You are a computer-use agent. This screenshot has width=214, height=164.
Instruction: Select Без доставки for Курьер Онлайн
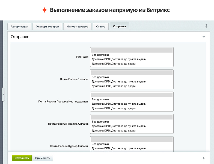point(100,144)
